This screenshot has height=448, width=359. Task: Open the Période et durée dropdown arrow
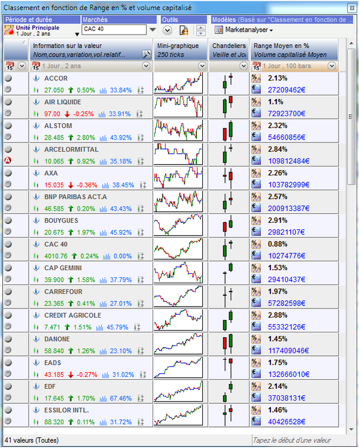click(x=77, y=34)
